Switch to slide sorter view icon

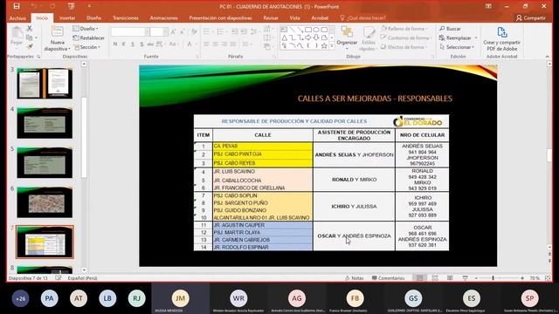coord(435,278)
